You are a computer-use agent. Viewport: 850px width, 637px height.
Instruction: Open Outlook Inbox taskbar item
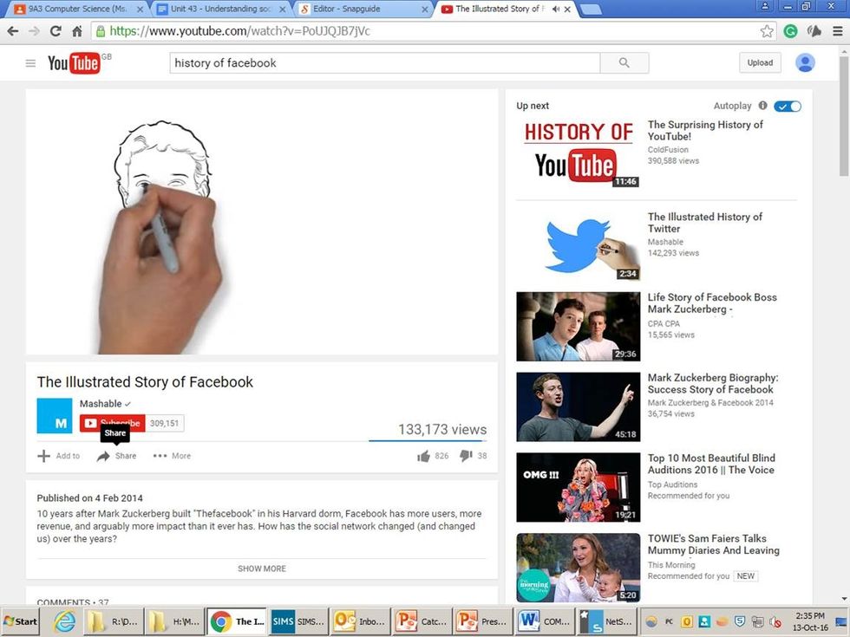point(359,621)
